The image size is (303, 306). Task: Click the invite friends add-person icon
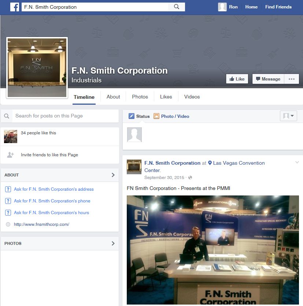[10, 155]
